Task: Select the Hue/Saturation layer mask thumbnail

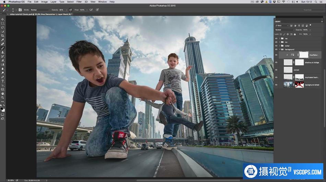Action: tap(304, 55)
